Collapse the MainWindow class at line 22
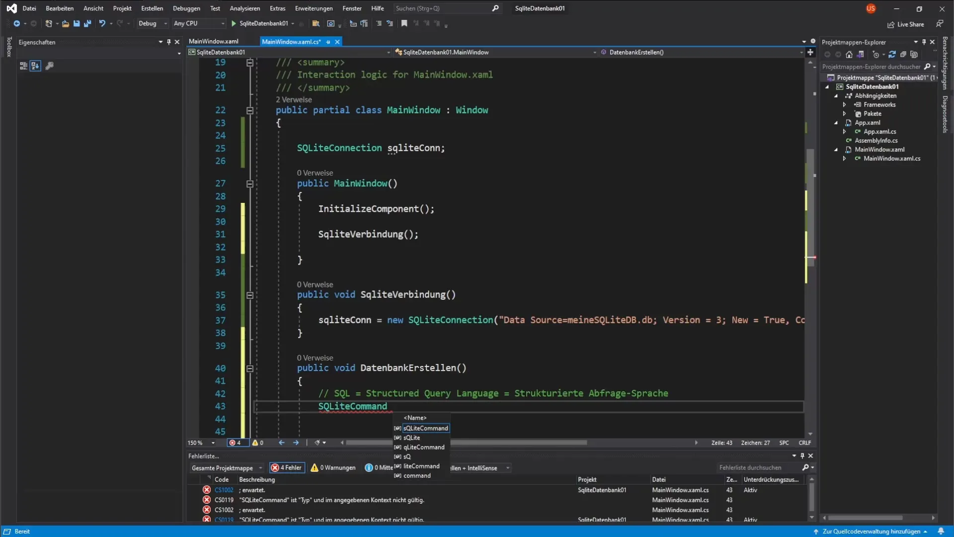This screenshot has height=537, width=954. point(250,110)
